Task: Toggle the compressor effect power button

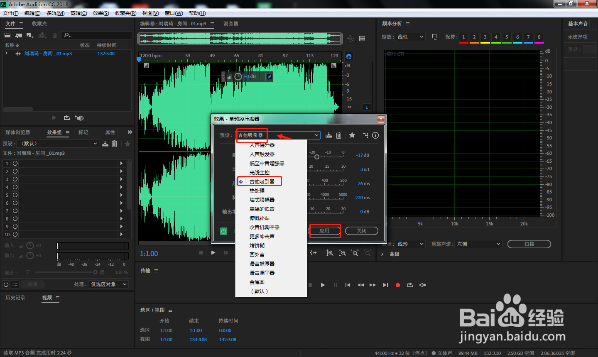Action: (x=224, y=231)
